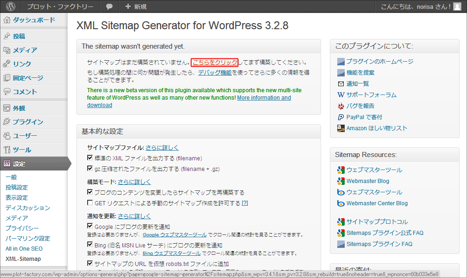Click the WordPress logo in admin bar

point(10,6)
